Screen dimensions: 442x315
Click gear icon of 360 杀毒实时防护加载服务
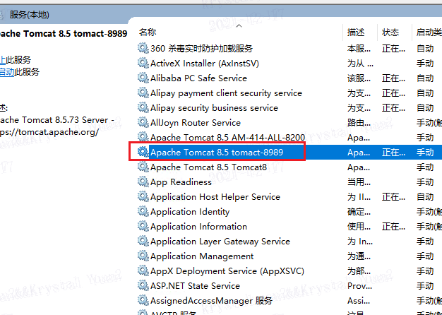pyautogui.click(x=143, y=48)
